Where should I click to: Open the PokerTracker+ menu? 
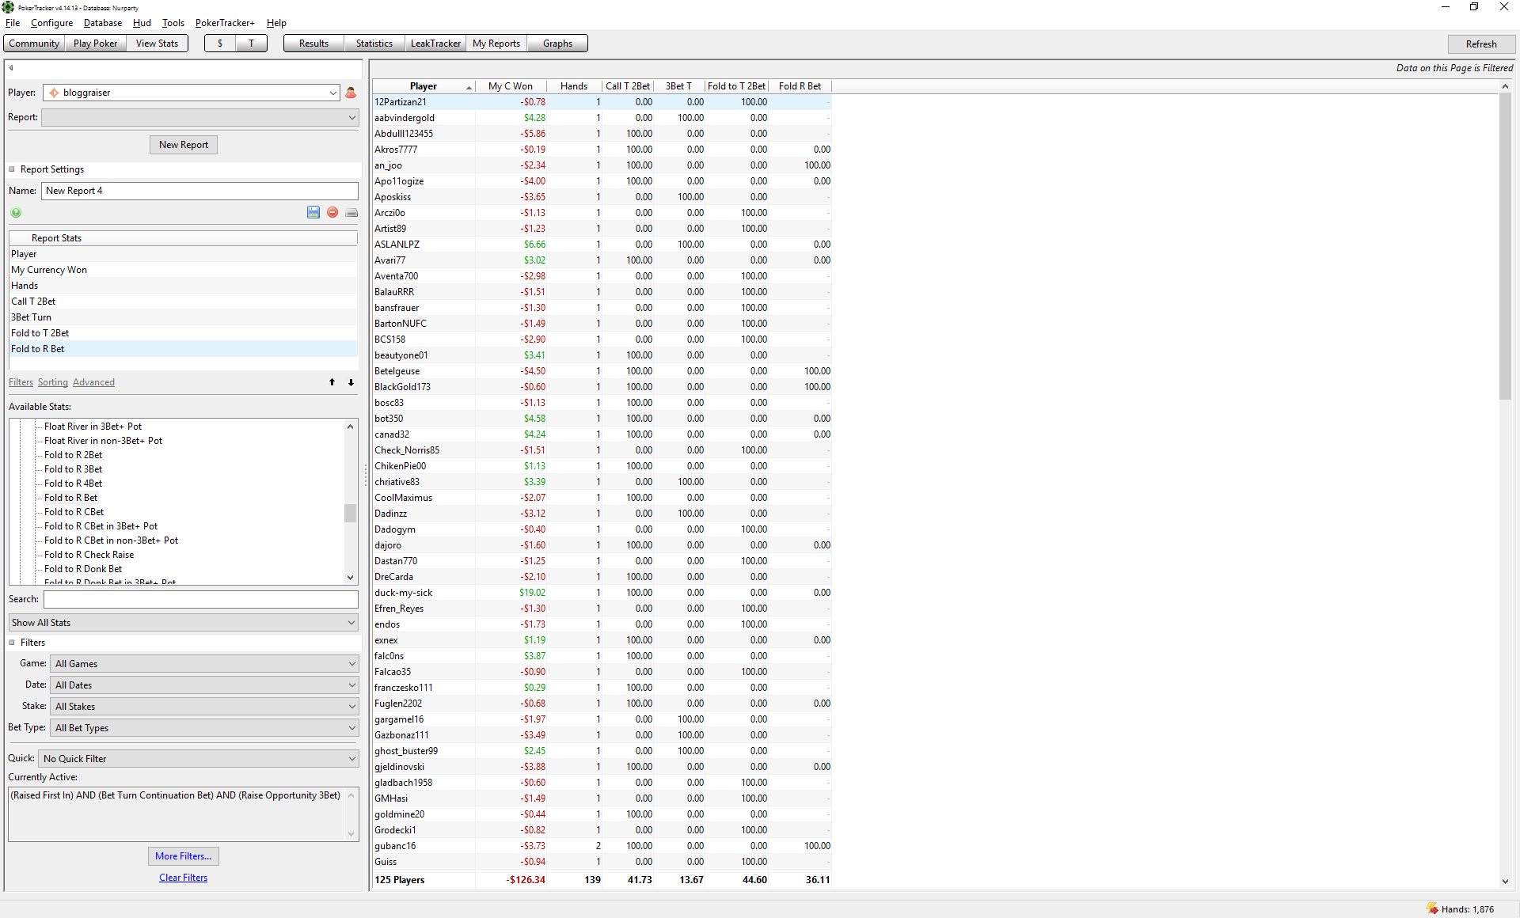pos(225,23)
